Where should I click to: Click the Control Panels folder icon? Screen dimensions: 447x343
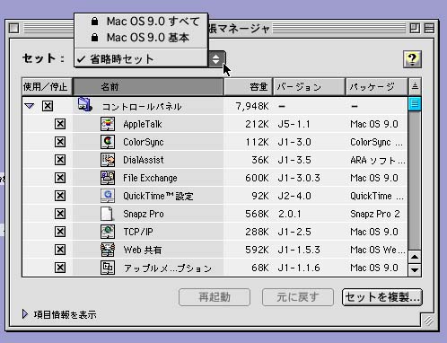click(84, 105)
